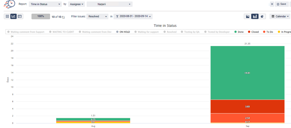Click the Aug axis label

click(x=93, y=126)
